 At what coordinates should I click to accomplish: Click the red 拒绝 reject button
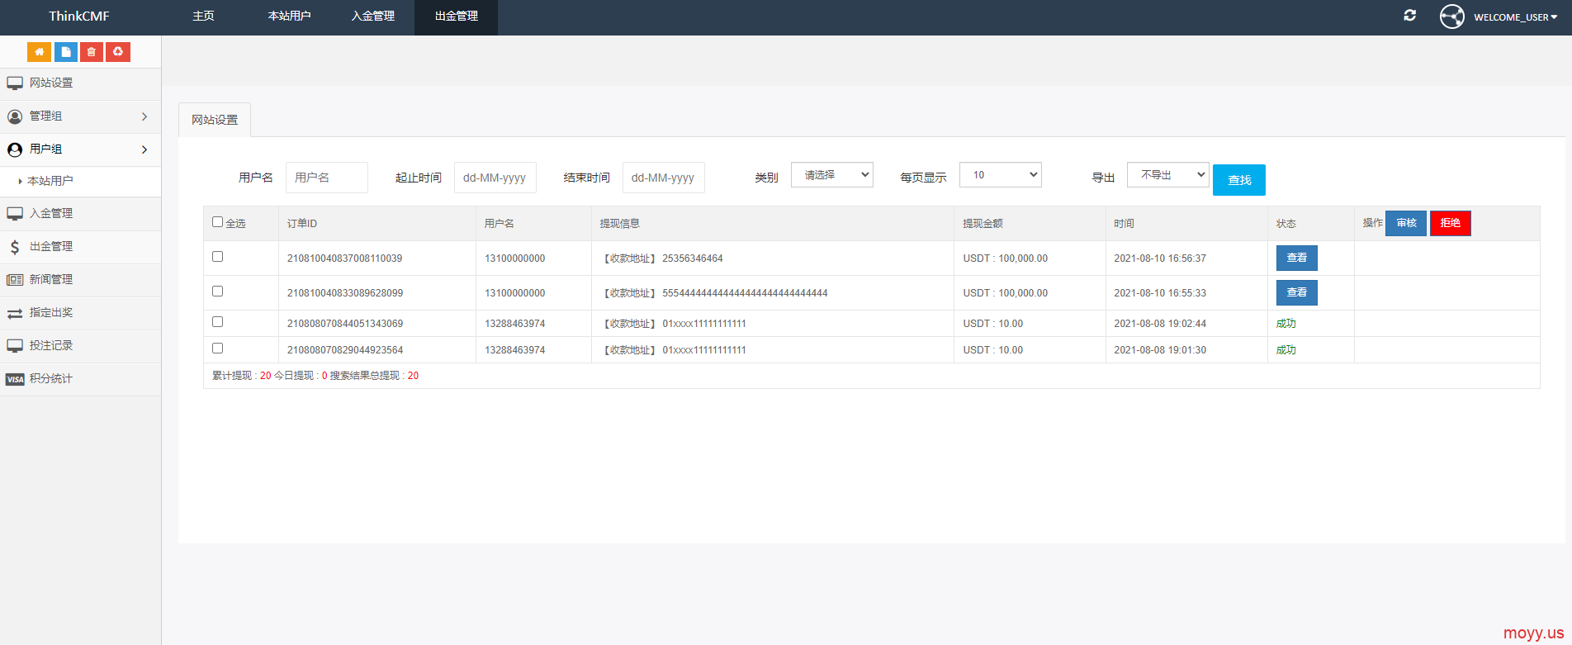[x=1450, y=223]
